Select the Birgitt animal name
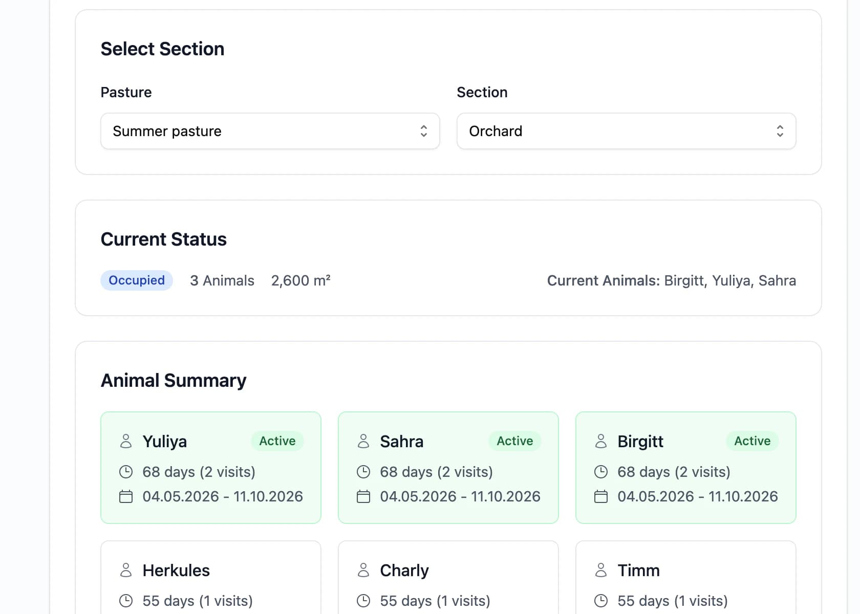This screenshot has height=614, width=860. click(640, 442)
